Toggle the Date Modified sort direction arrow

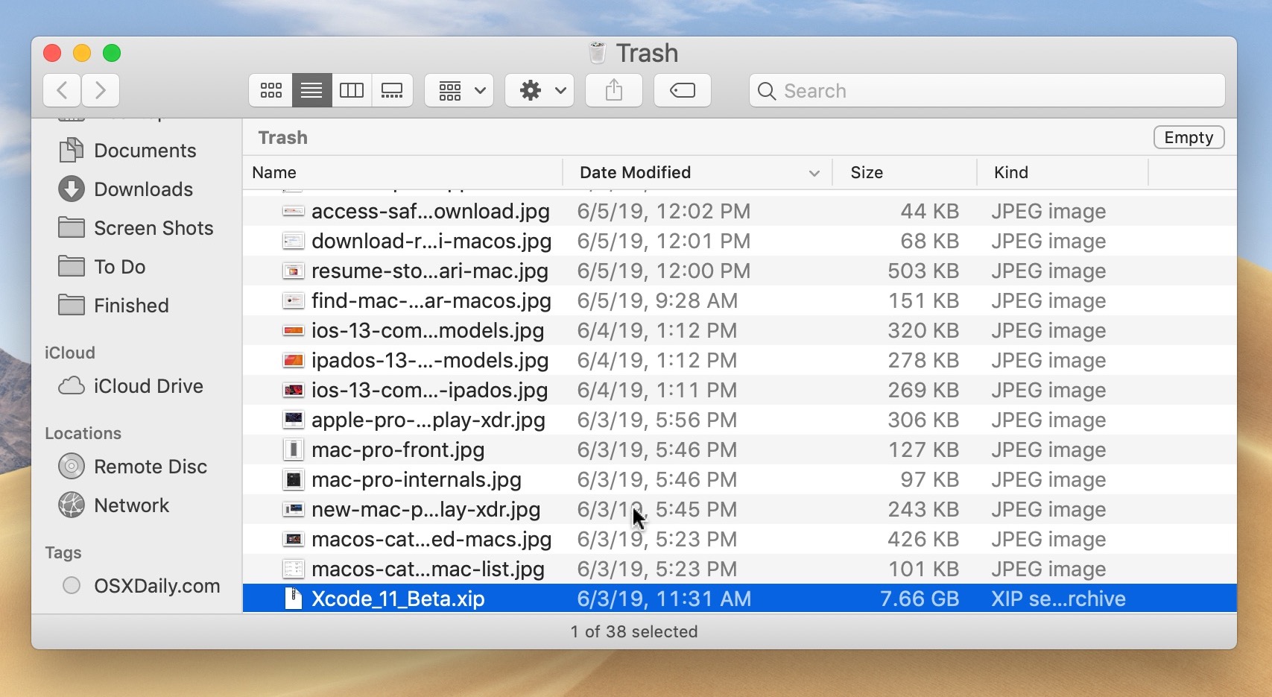814,174
